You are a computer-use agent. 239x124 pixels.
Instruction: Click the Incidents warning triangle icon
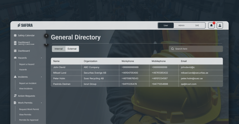pos(15,77)
